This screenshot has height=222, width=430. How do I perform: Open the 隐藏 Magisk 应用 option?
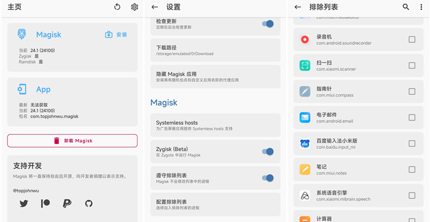pos(215,76)
